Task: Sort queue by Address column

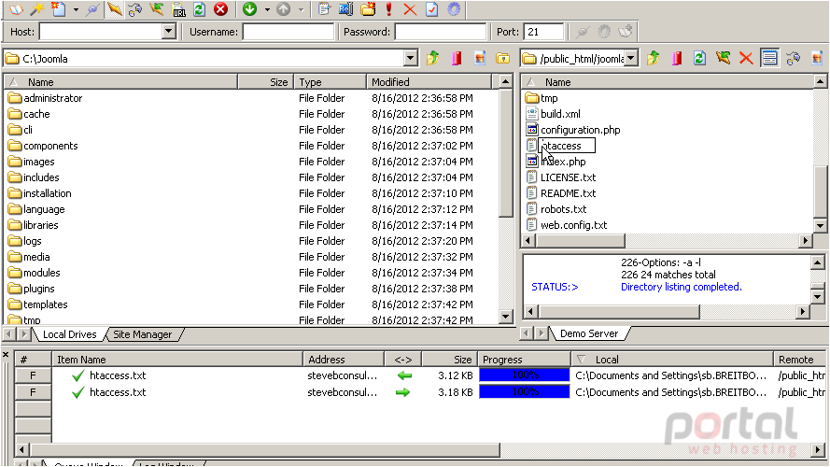Action: (x=343, y=360)
